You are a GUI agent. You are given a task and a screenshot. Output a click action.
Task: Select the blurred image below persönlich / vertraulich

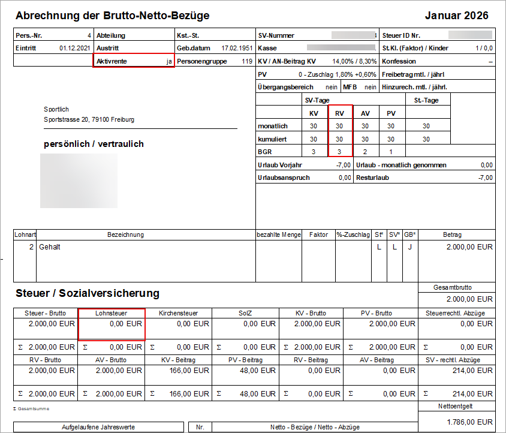coord(70,182)
